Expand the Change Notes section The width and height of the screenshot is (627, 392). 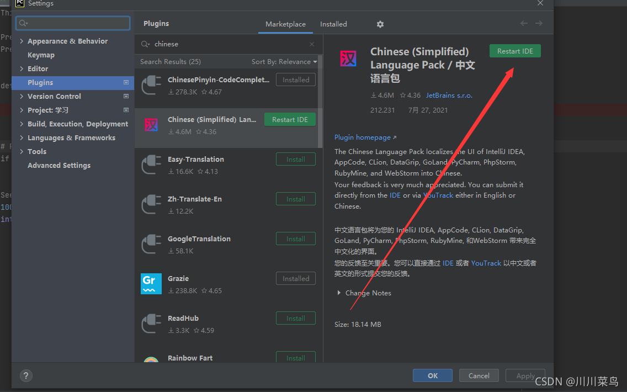pos(339,293)
